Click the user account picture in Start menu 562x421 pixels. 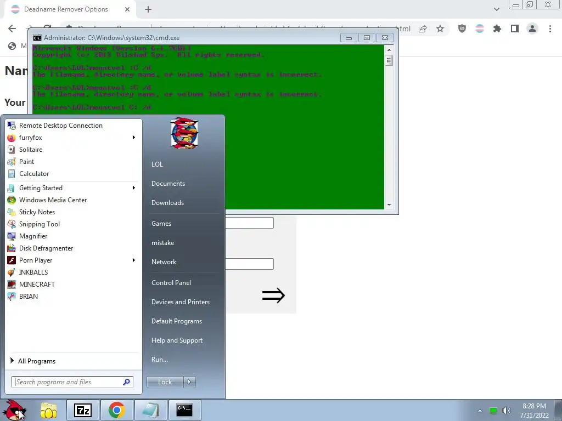pos(184,133)
